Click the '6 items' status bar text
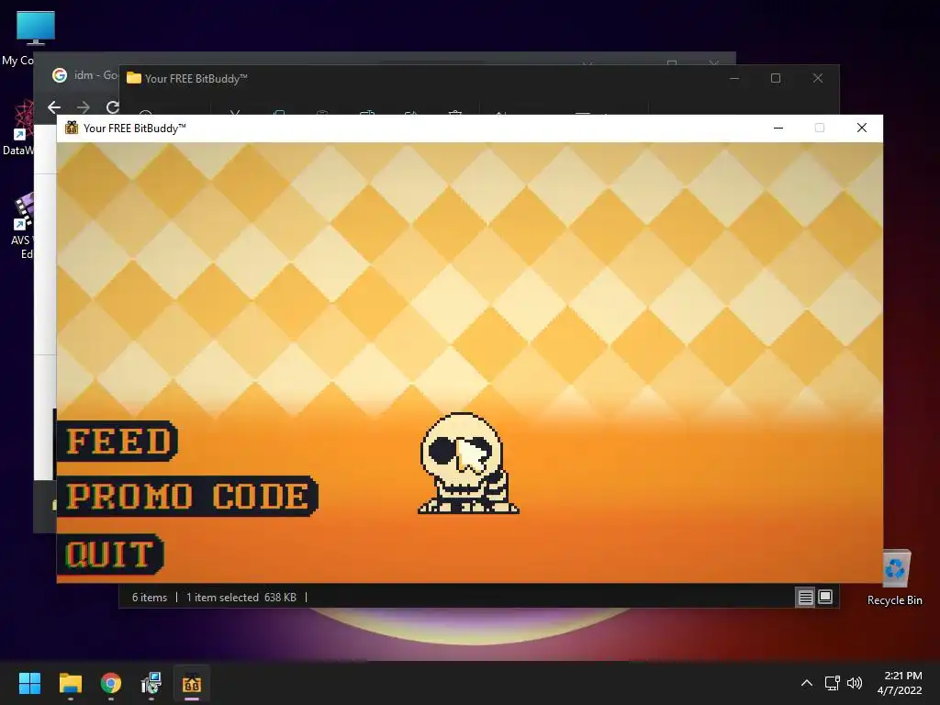The height and width of the screenshot is (705, 940). [x=150, y=597]
